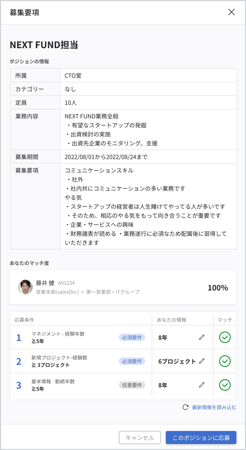Edit 勤続年数 value with pencil icon
The width and height of the screenshot is (246, 450).
[202, 385]
